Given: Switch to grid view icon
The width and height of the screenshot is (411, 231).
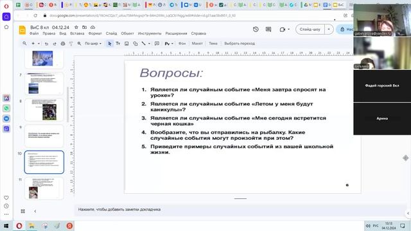Looking at the screenshot, I should 23,211.
